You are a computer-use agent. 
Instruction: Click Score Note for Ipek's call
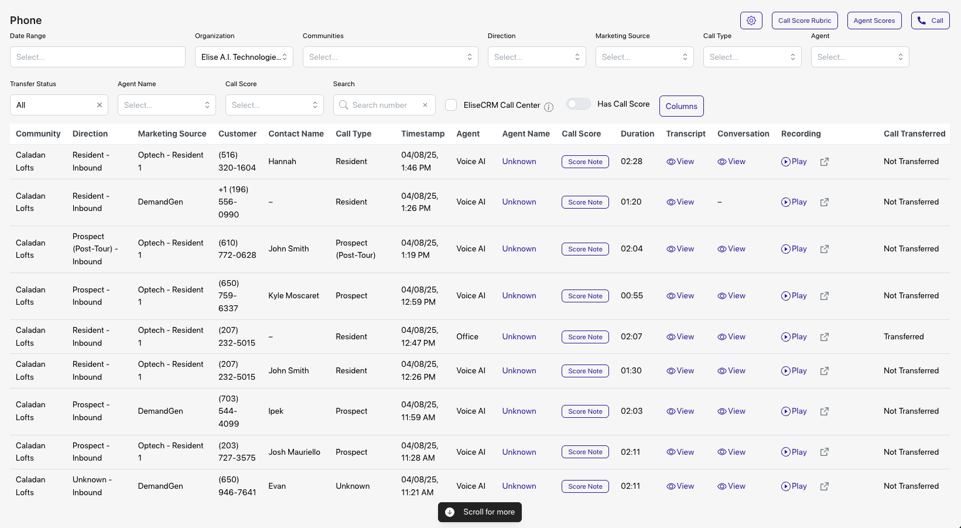click(x=585, y=411)
